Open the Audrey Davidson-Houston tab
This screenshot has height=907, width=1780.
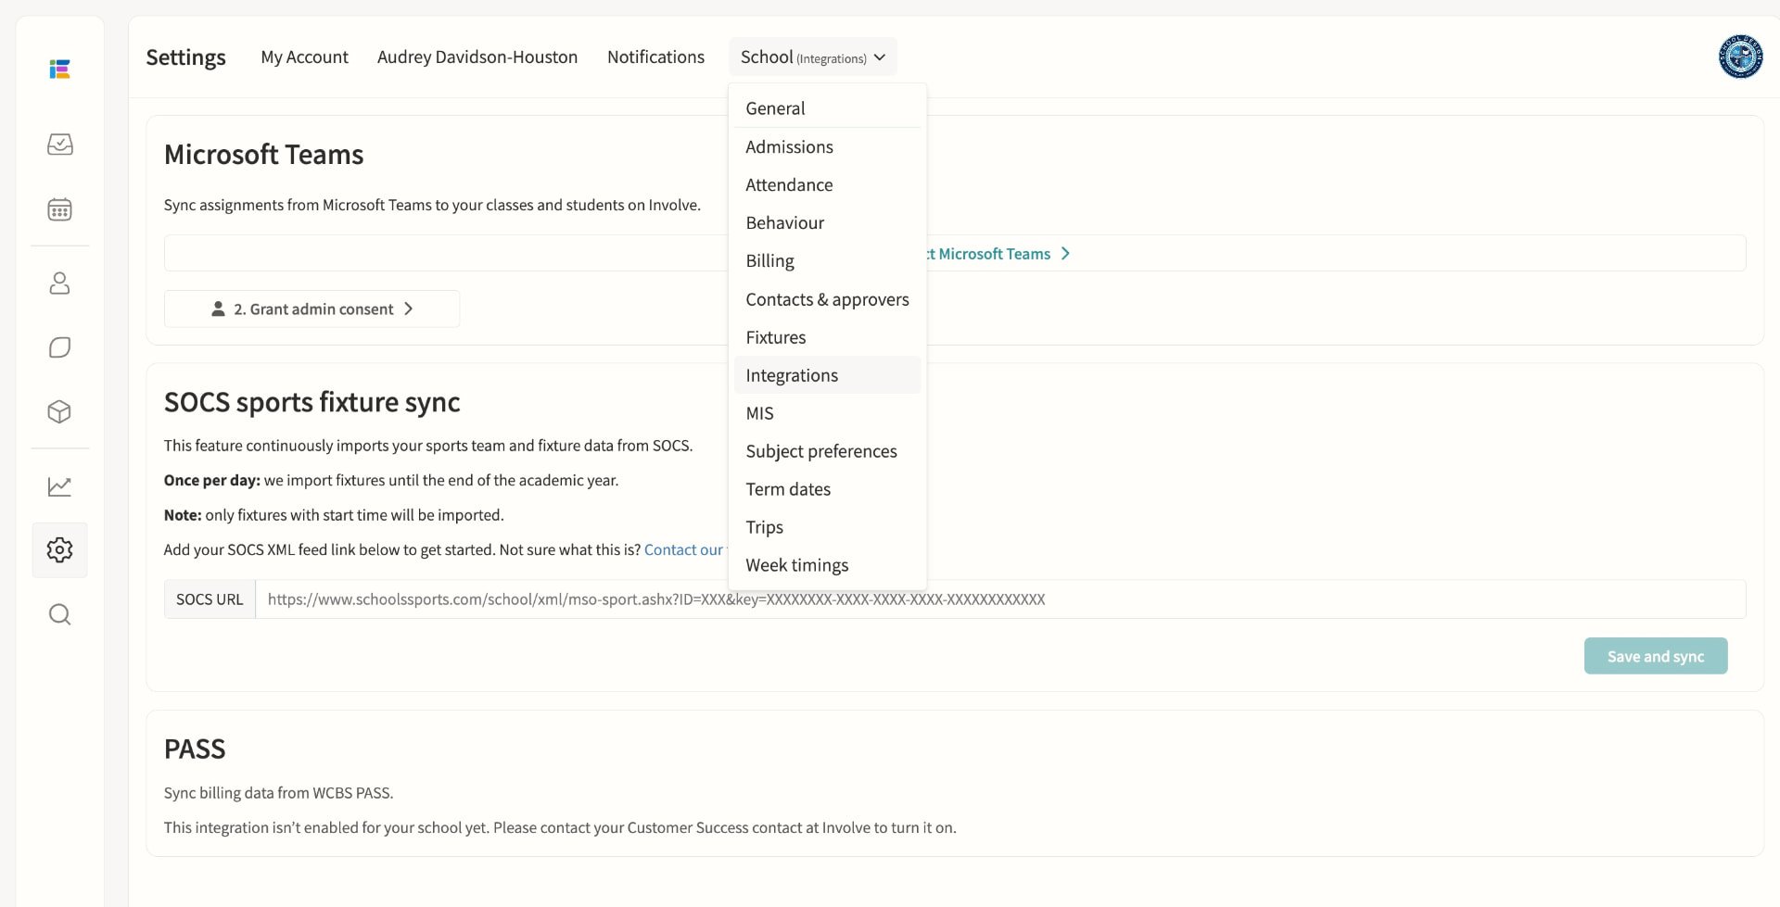tap(477, 57)
